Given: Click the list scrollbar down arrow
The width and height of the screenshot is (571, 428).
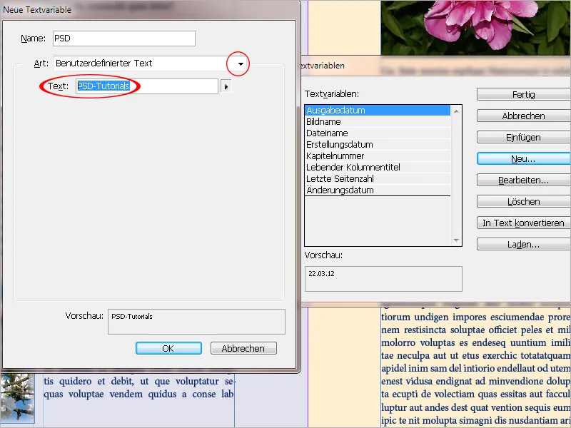Looking at the screenshot, I should [x=456, y=240].
